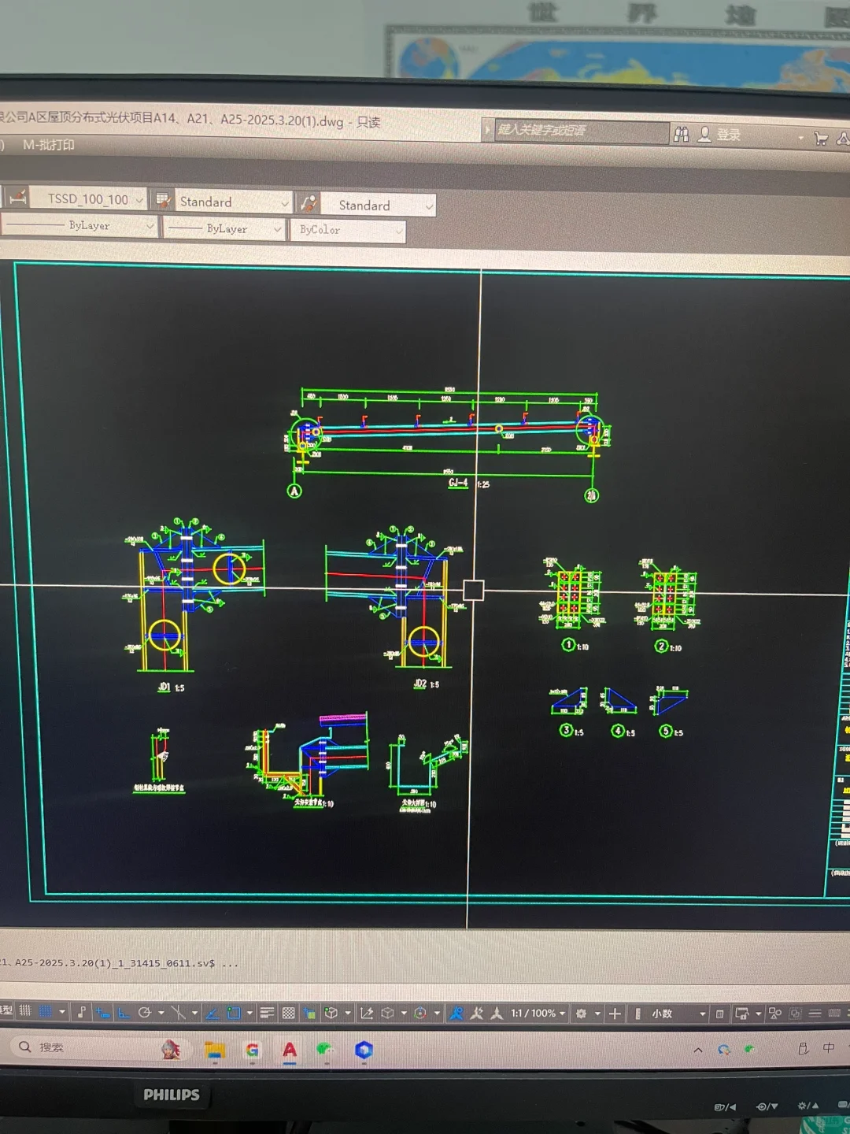Toggle the drawing grid display icon

click(x=25, y=1011)
